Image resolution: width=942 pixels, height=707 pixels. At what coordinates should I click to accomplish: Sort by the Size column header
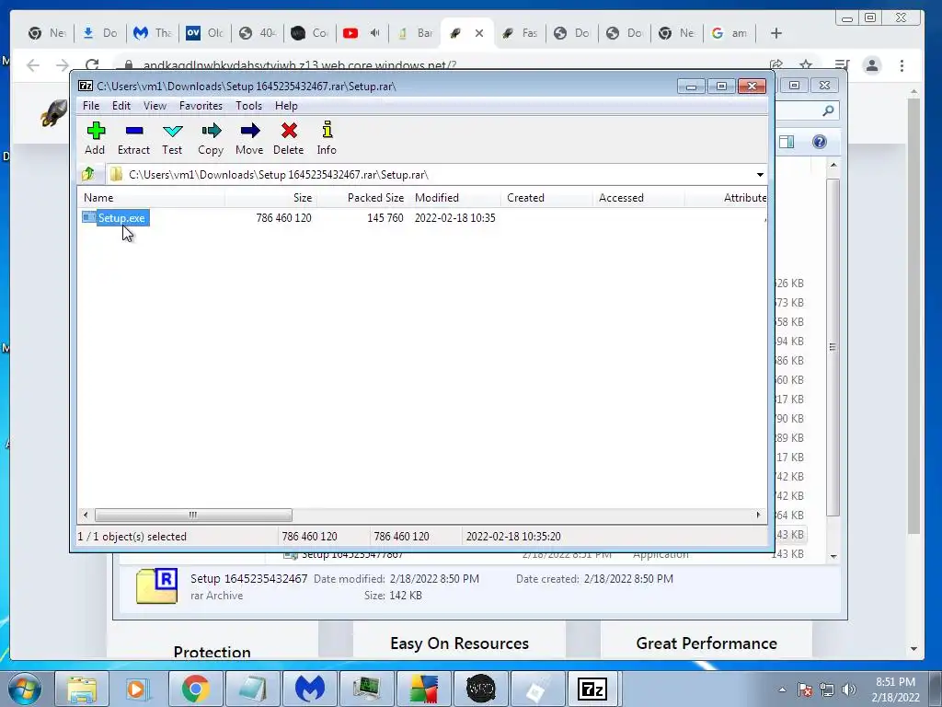click(271, 198)
